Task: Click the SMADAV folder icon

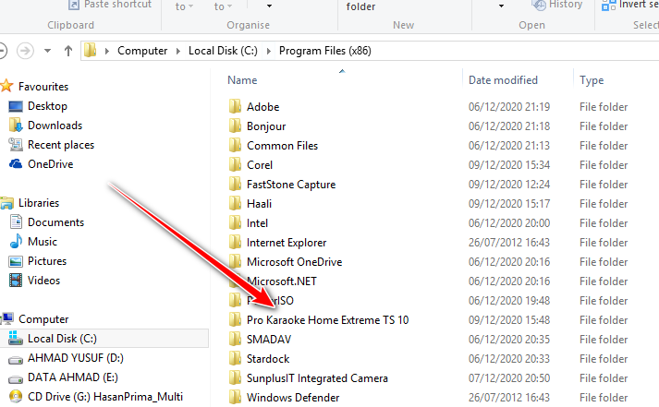Action: pyautogui.click(x=235, y=339)
